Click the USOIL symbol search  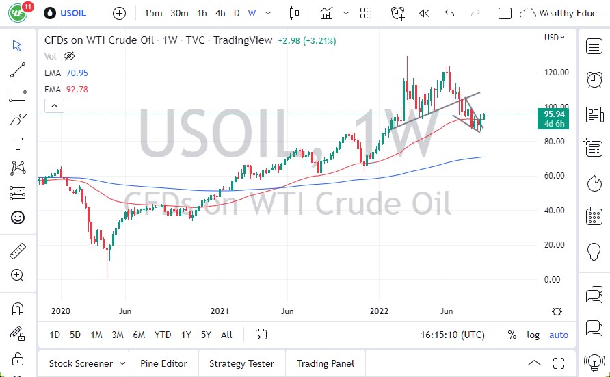click(x=65, y=13)
